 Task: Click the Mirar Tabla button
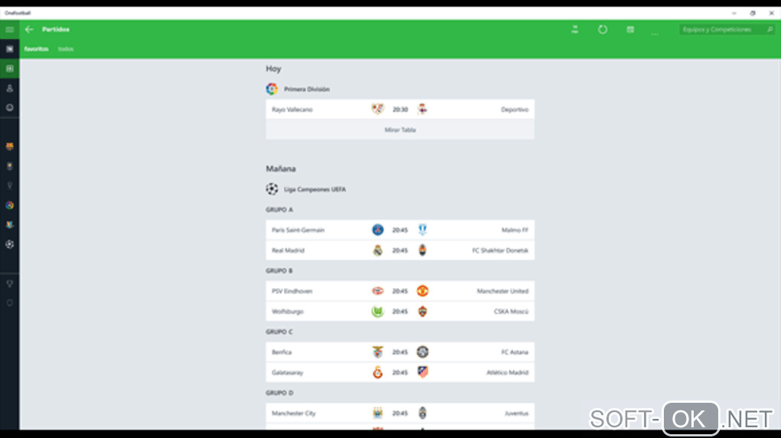pos(400,129)
